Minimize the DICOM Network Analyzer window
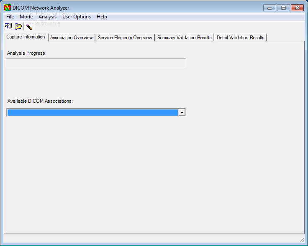This screenshot has width=308, height=246. [269, 8]
